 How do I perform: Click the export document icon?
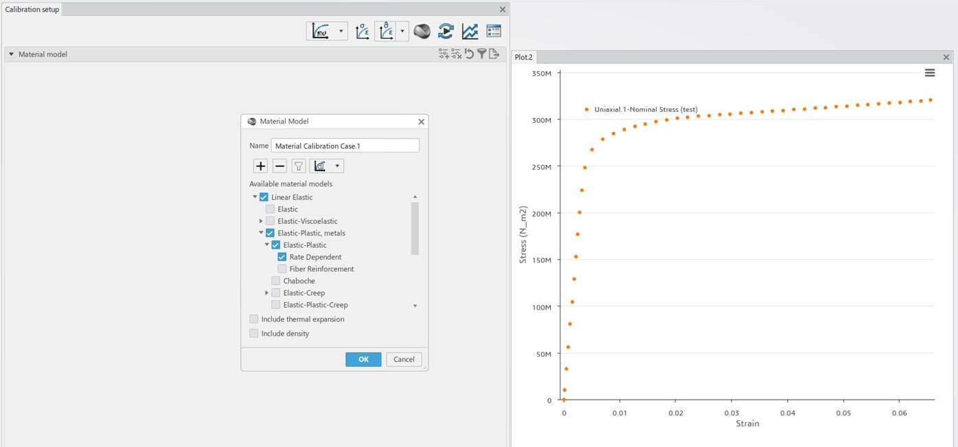tap(494, 54)
